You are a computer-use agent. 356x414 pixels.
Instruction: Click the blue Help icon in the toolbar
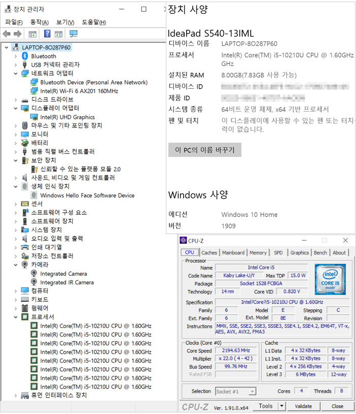(x=47, y=34)
